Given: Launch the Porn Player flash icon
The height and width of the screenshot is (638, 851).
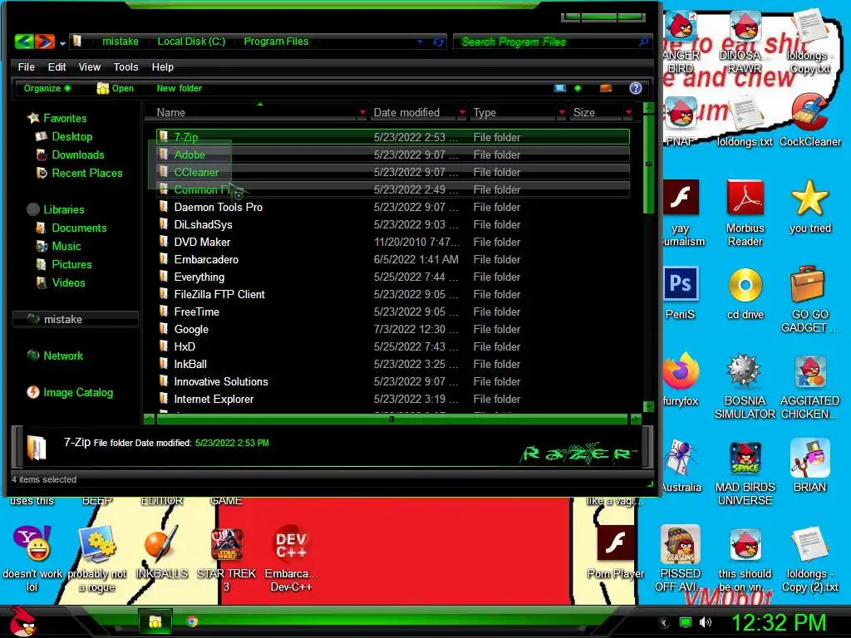Looking at the screenshot, I should click(x=616, y=552).
